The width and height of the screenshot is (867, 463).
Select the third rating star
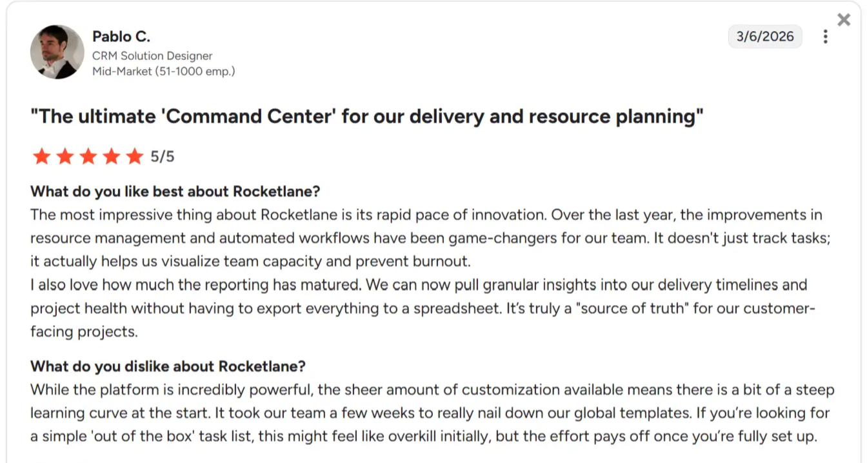pos(88,156)
